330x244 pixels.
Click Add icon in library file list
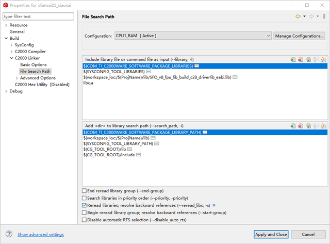(x=293, y=59)
